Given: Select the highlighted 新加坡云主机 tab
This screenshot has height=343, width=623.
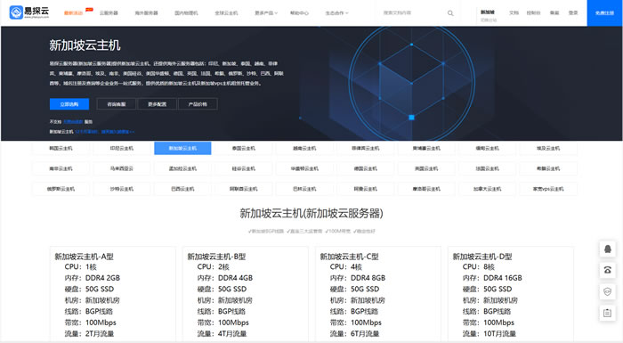Looking at the screenshot, I should 182,149.
